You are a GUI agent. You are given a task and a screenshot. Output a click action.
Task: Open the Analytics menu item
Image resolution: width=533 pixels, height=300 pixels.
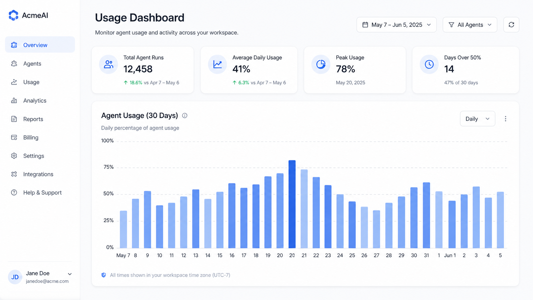click(x=40, y=100)
